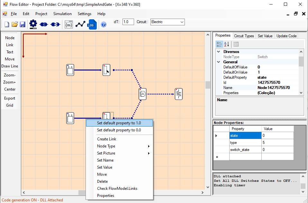Click the separated plug detach icon
Screen dimensions: 308x203
tap(55, 24)
